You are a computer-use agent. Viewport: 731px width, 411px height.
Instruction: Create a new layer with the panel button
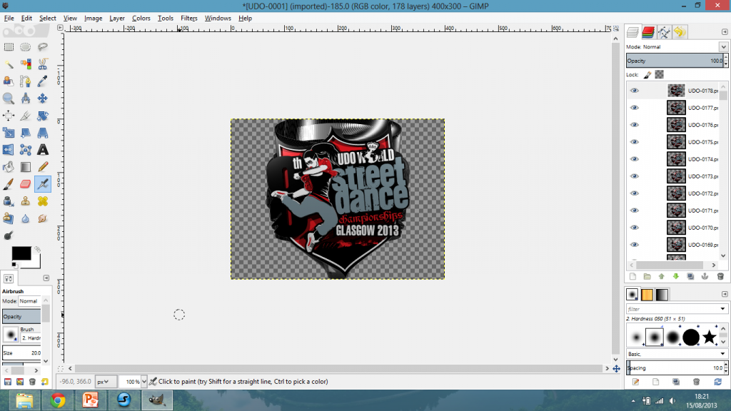632,277
